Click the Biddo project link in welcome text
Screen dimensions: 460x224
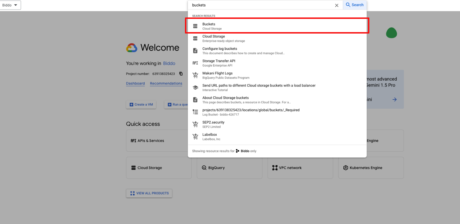coord(169,63)
